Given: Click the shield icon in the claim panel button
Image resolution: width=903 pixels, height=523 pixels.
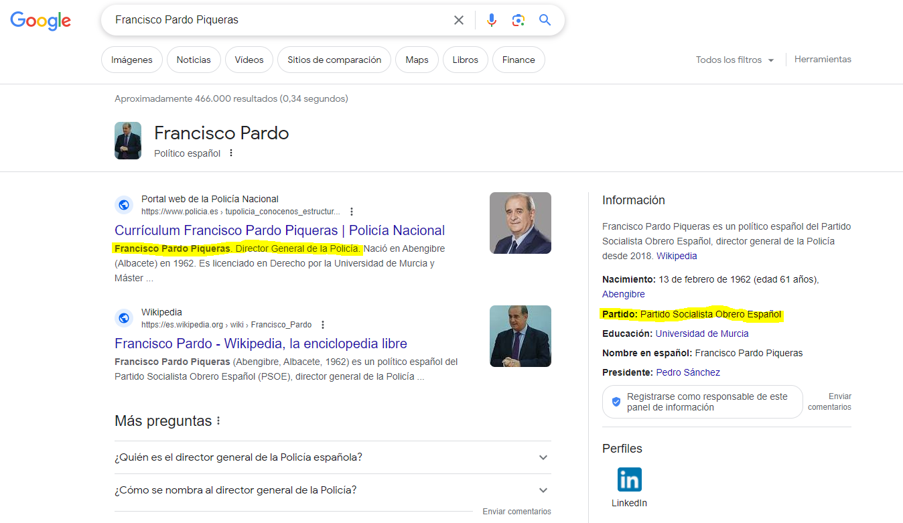Looking at the screenshot, I should (616, 402).
